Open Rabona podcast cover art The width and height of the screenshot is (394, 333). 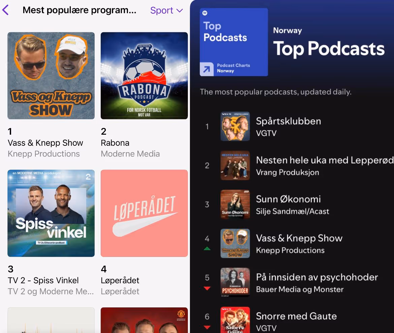click(x=144, y=76)
